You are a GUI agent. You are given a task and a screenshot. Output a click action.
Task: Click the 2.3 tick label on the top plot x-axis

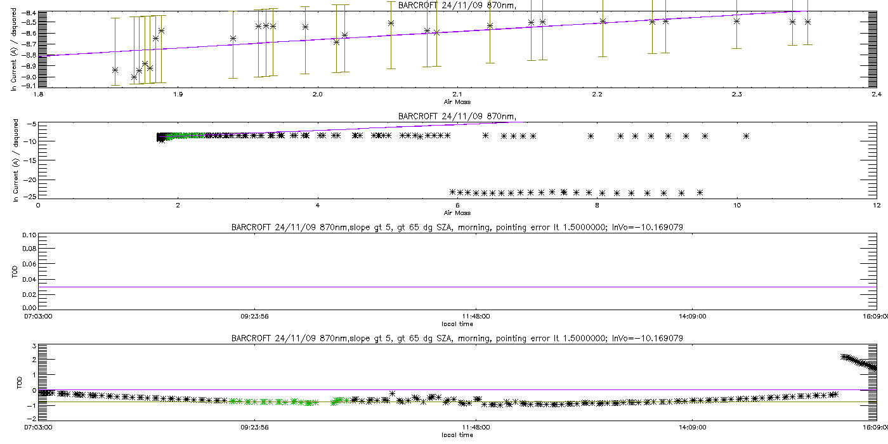[736, 95]
